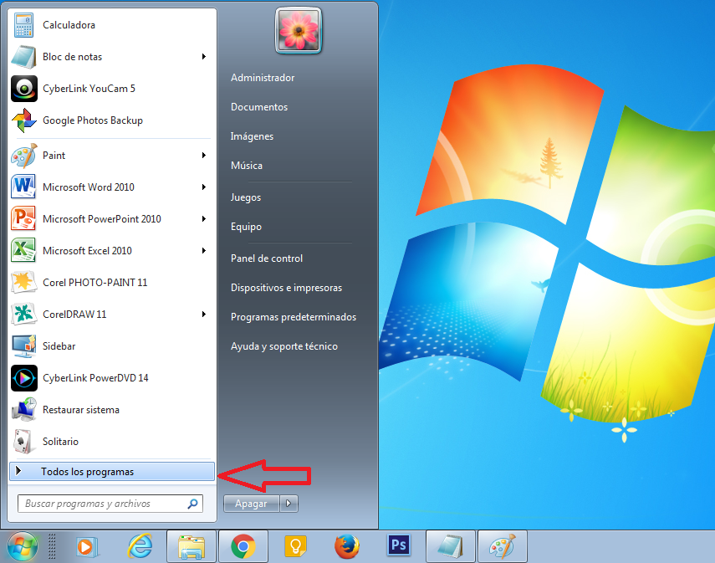715x563 pixels.
Task: Expand Todos los programas
Action: (x=112, y=471)
